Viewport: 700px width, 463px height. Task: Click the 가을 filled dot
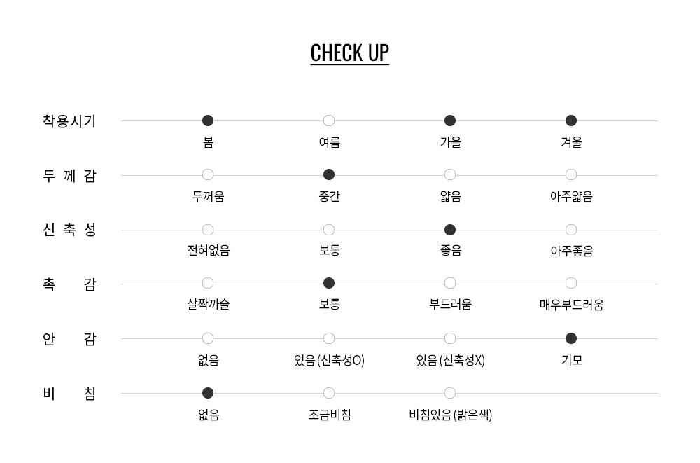[x=450, y=120]
